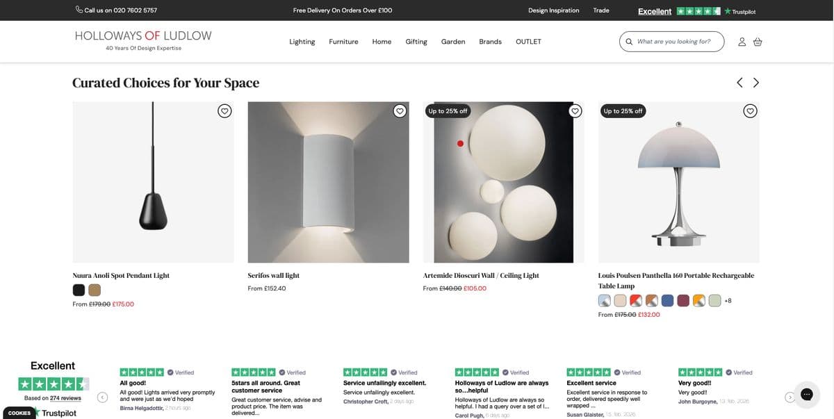Screen dimensions: 834x419
Task: Click the search magnifier icon
Action: pos(629,42)
